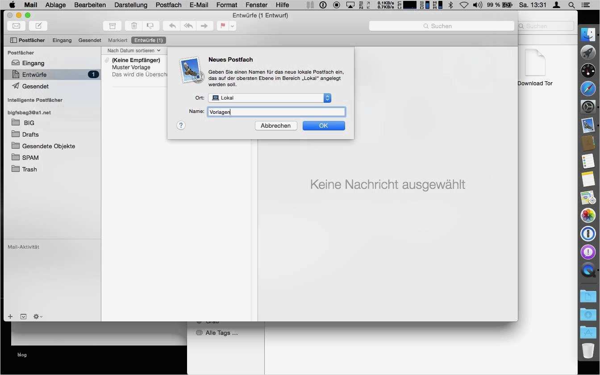Open the Hilfe menu
This screenshot has width=600, height=375.
coord(282,5)
